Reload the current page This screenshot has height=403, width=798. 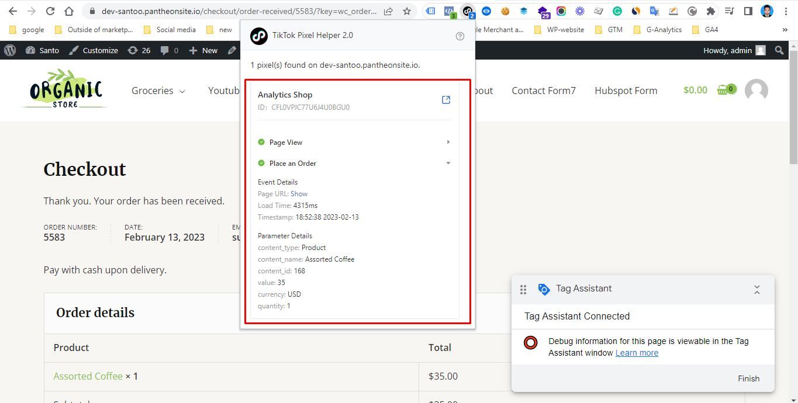(50, 11)
